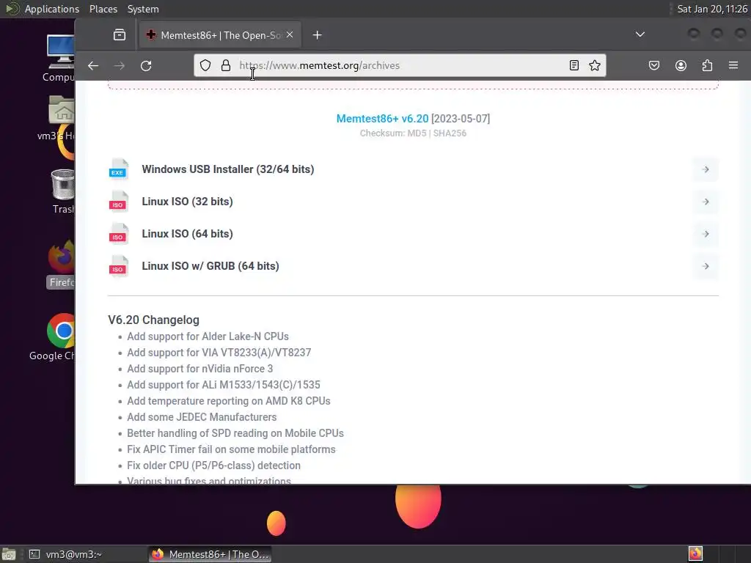
Task: Click 'Fix older CPU (P5/P6-class) detection'
Action: pyautogui.click(x=213, y=466)
